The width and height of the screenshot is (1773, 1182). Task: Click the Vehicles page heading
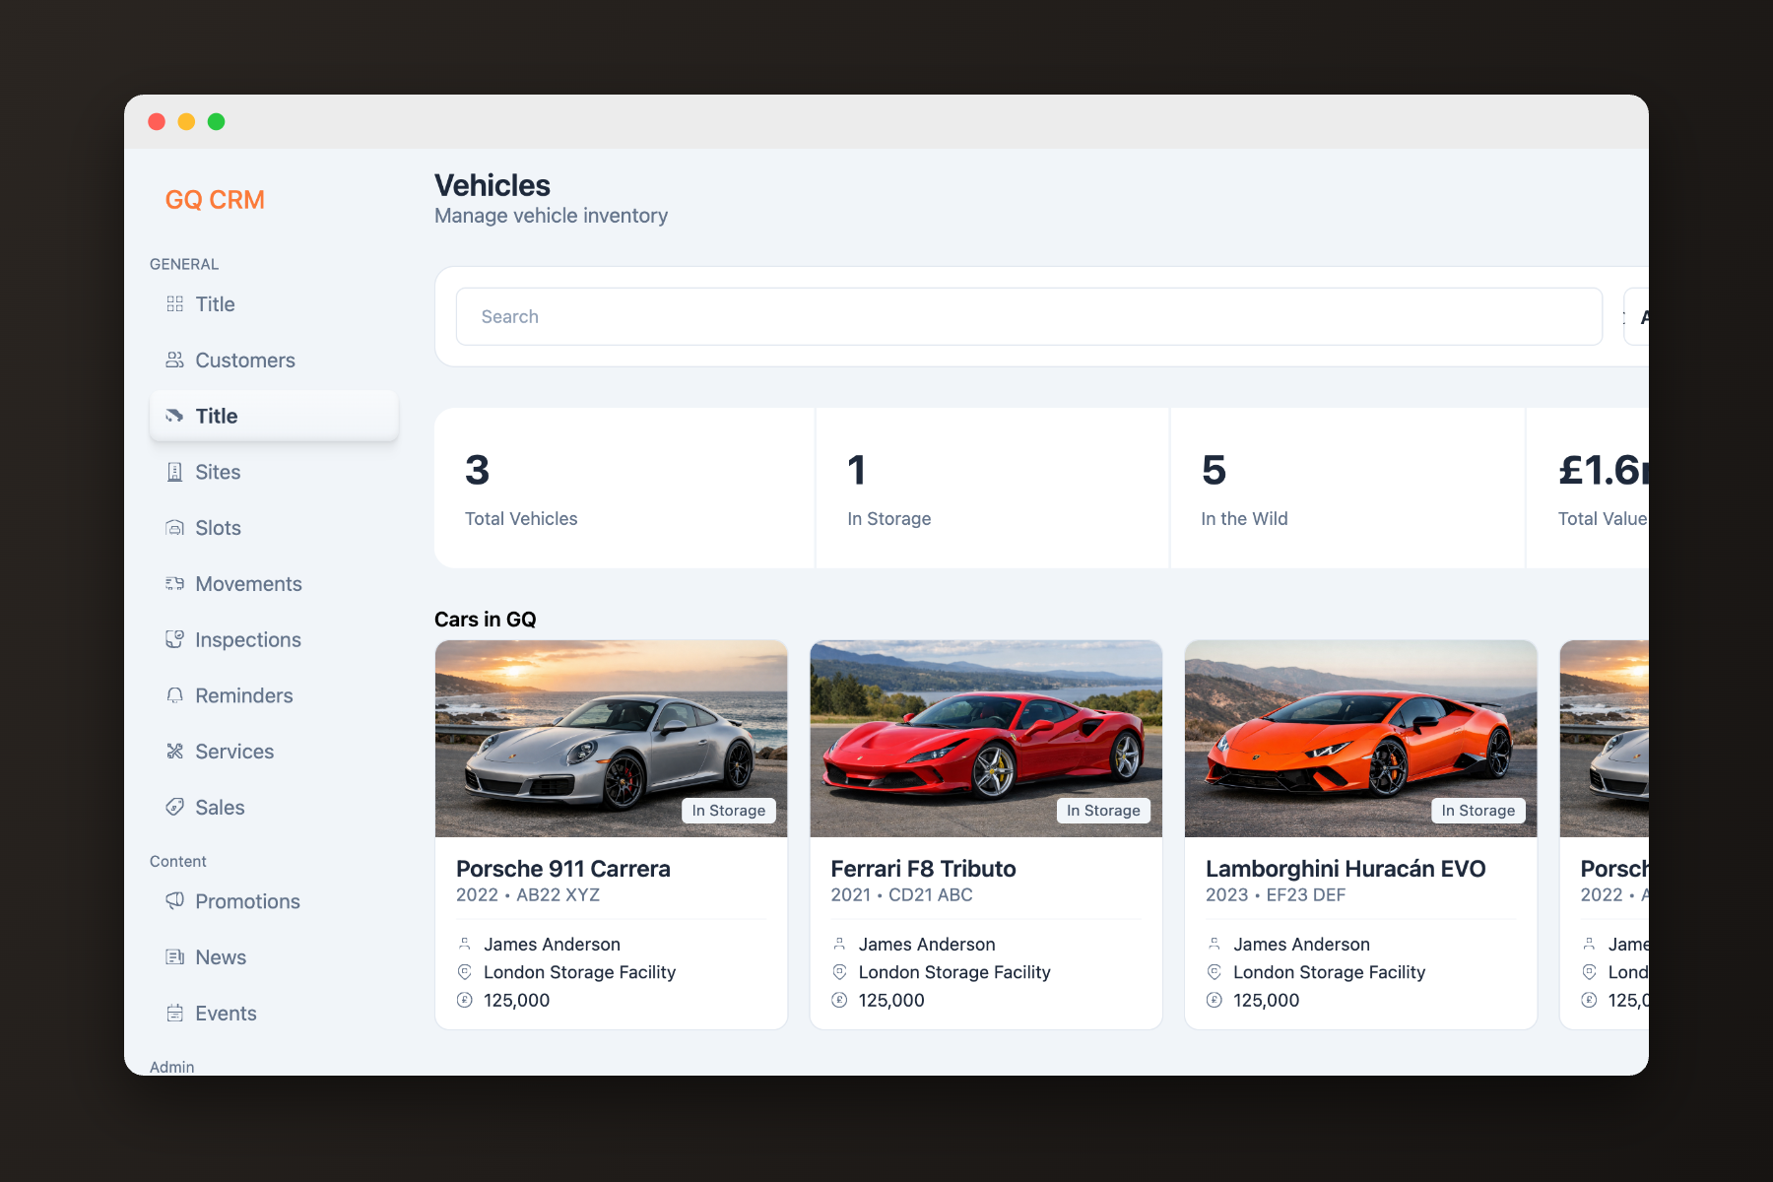pos(492,185)
